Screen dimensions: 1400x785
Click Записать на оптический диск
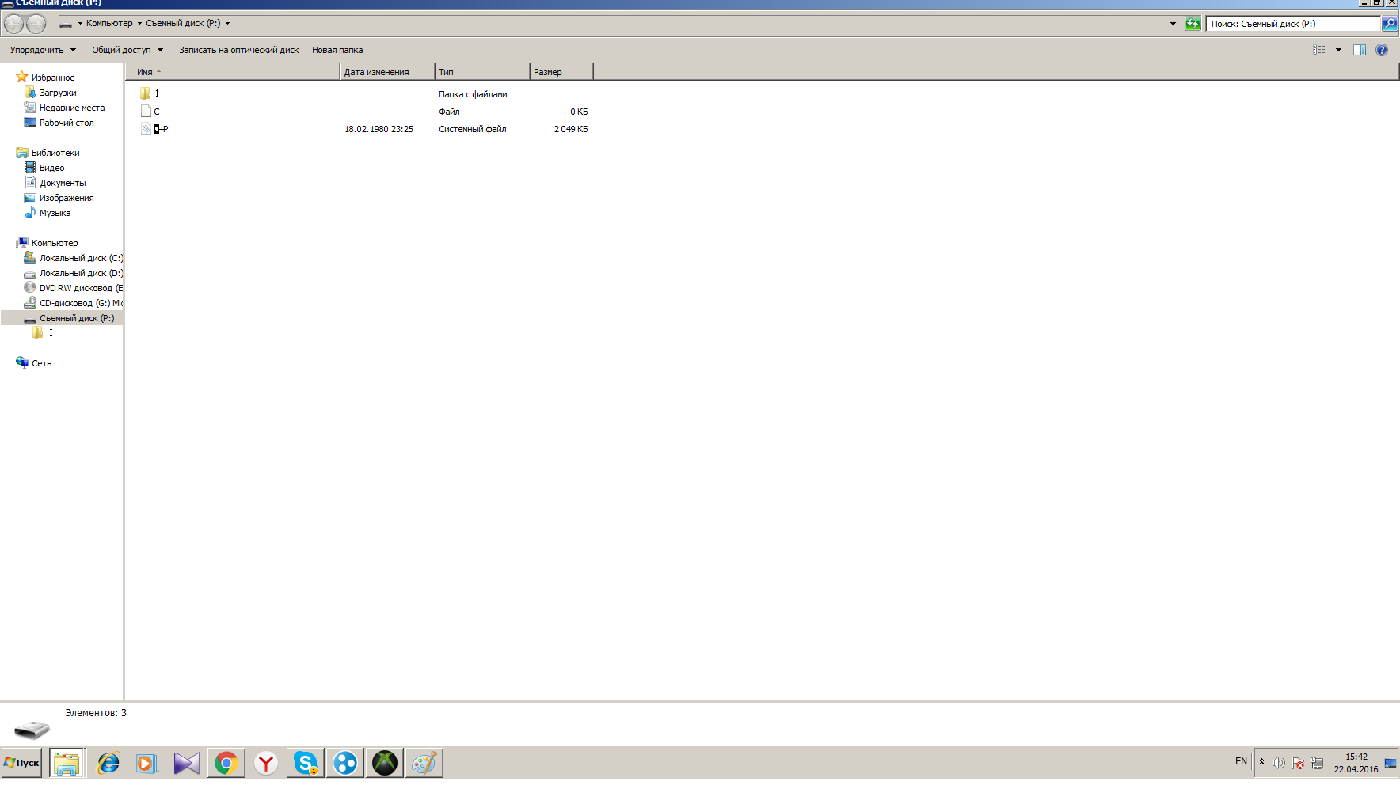point(239,50)
